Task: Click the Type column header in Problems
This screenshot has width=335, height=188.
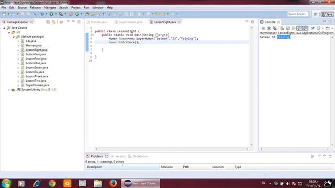Action: [244, 167]
